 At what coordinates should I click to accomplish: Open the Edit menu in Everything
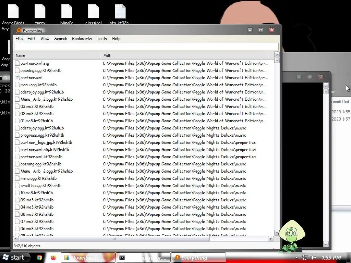click(31, 39)
